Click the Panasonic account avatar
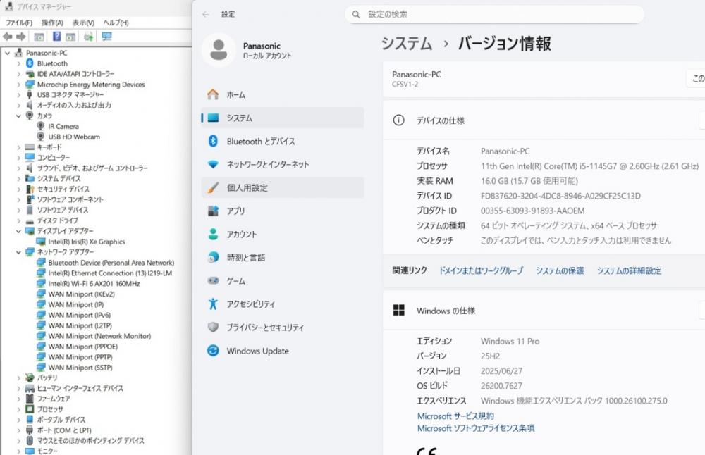Viewport: 705px width, 455px height. pos(219,50)
